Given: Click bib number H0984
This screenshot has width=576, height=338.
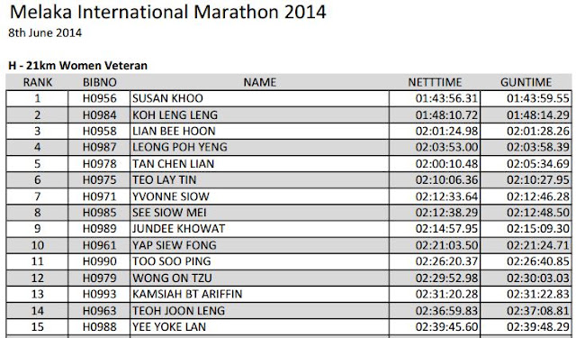Looking at the screenshot, I should point(100,115).
